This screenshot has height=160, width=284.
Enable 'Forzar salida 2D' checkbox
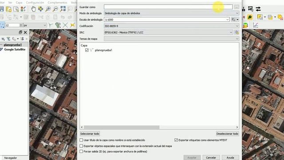point(81,151)
